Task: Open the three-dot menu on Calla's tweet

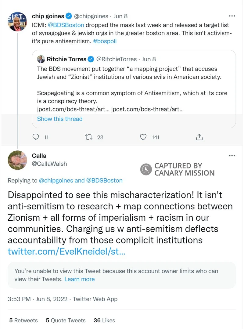Action: pos(232,156)
